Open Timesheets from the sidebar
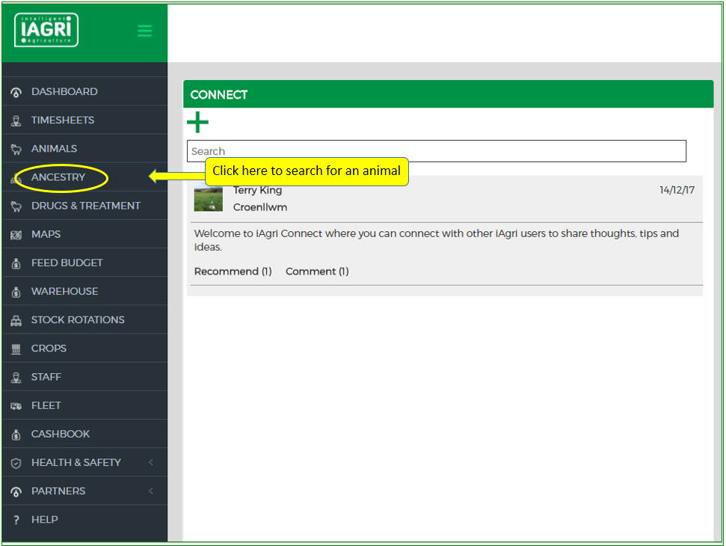Image resolution: width=726 pixels, height=546 pixels. [84, 120]
